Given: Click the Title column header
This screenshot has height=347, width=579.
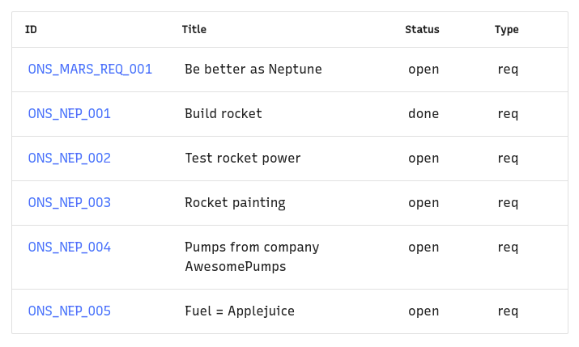Looking at the screenshot, I should 194,30.
